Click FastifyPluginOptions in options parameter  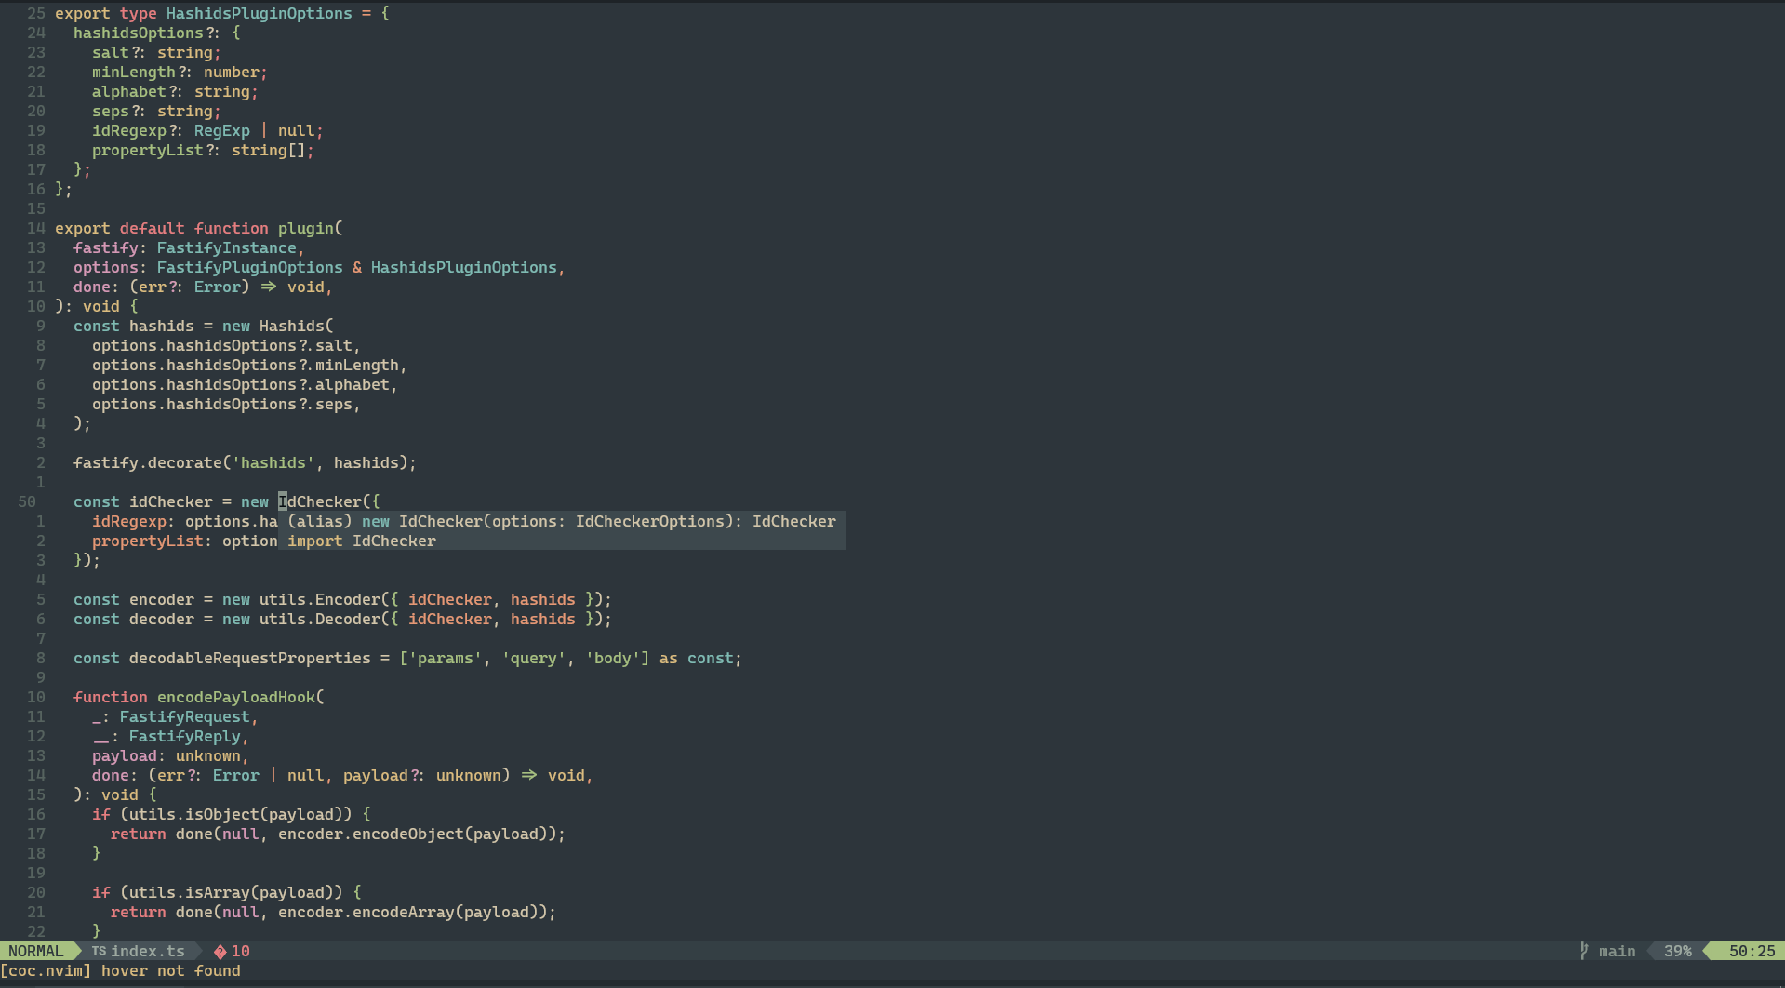pos(250,267)
